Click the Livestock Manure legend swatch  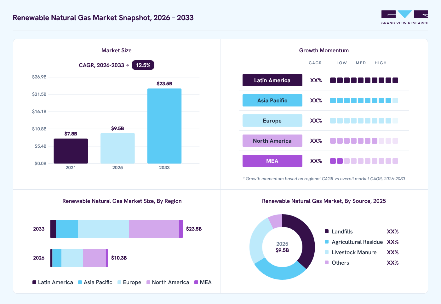[x=327, y=252]
